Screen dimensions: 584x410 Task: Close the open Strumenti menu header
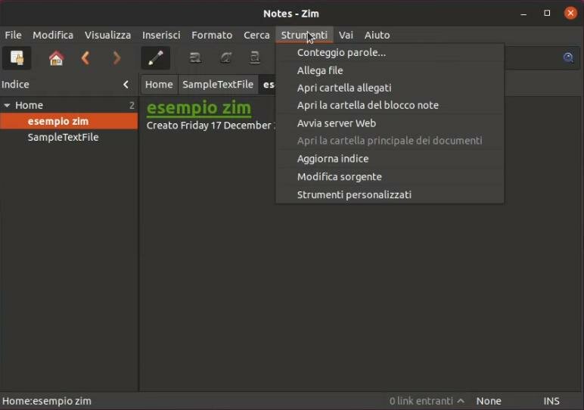(x=304, y=35)
